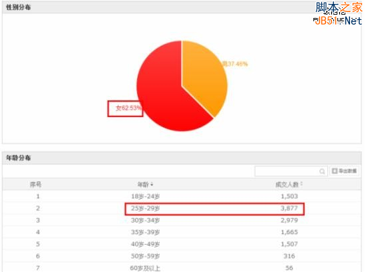This screenshot has height=272, width=366.
Task: Select the 30岁-34岁 row value 2,979
Action: click(289, 220)
